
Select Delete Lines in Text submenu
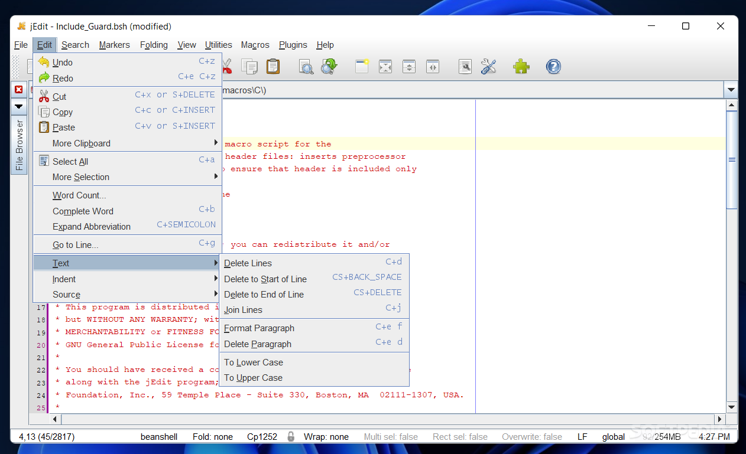click(x=314, y=263)
